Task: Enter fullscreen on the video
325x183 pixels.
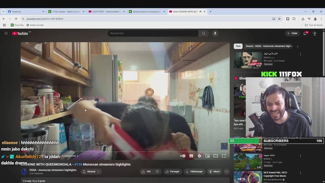Action: tap(224, 156)
